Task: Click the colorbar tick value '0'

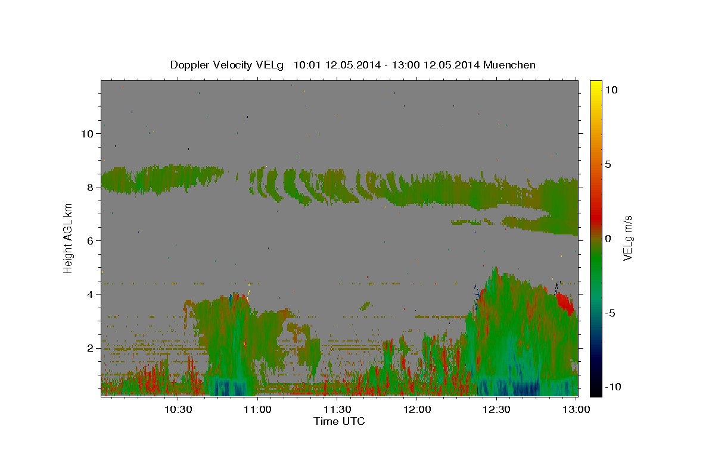Action: click(x=608, y=239)
